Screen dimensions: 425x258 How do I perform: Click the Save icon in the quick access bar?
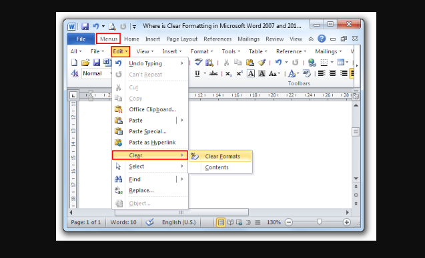[x=85, y=26]
